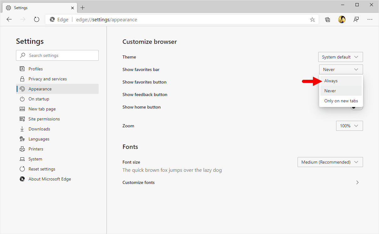
Task: Maximize the Edge window
Action: (x=357, y=5)
